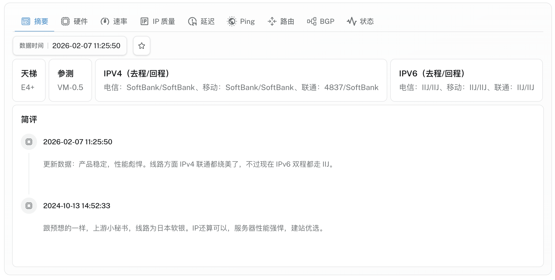Viewport: 555px width, 280px height.
Task: Switch to the BGP tab
Action: 327,21
